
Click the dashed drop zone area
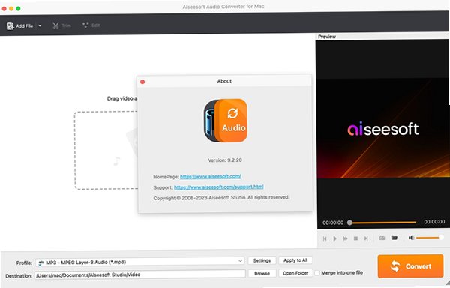[x=106, y=150]
